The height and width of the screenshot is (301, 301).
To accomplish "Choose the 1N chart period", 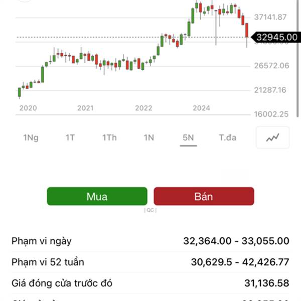I will pos(149,137).
